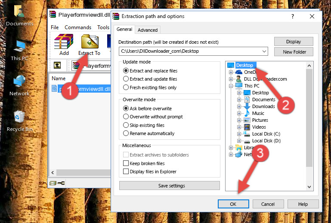Viewport: 331px width, 223px height.
Task: Close the Extraction path and options dialog
Action: pos(312,16)
